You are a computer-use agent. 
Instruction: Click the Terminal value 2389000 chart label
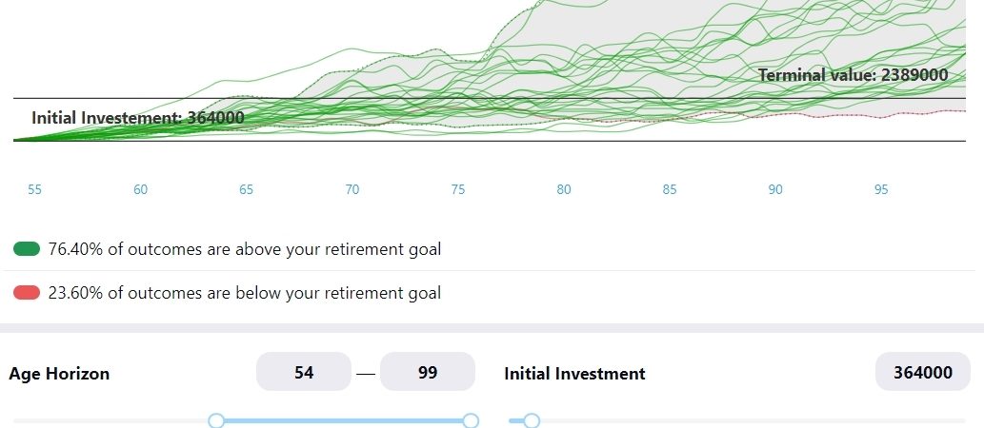pyautogui.click(x=853, y=75)
